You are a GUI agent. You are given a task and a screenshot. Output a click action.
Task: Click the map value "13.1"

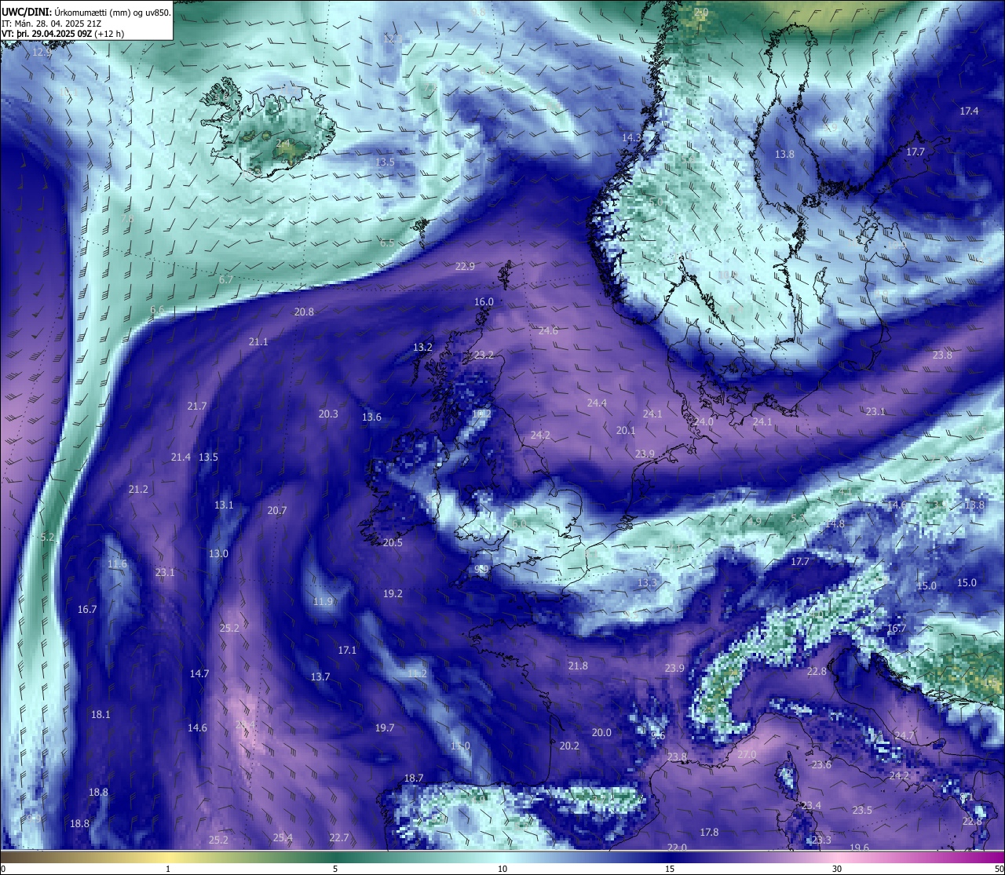(224, 505)
